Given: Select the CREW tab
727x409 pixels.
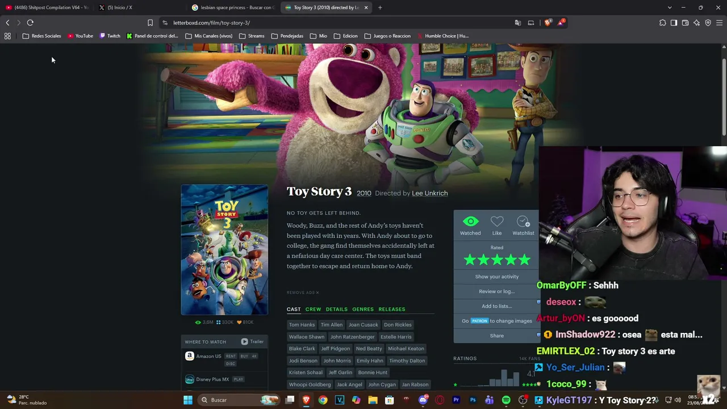Looking at the screenshot, I should coord(314,310).
